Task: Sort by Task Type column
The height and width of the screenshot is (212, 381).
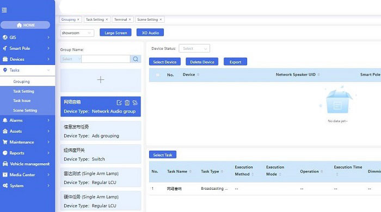Action: pos(222,171)
